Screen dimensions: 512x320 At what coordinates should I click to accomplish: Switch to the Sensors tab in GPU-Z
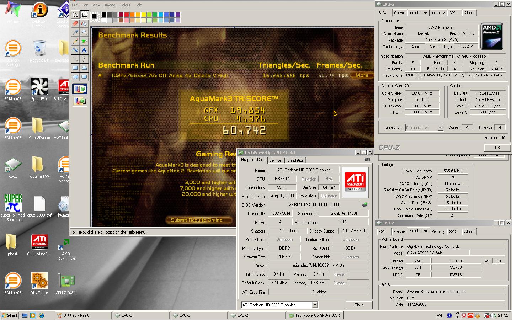[276, 160]
